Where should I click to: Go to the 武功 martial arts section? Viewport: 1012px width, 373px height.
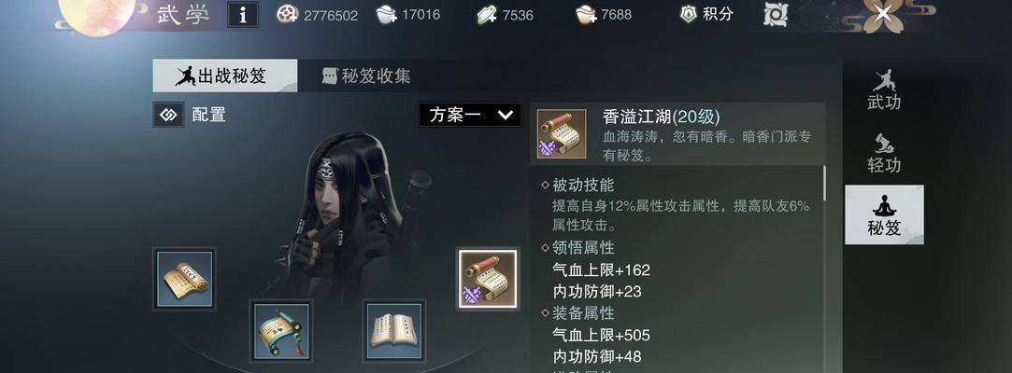click(x=884, y=90)
